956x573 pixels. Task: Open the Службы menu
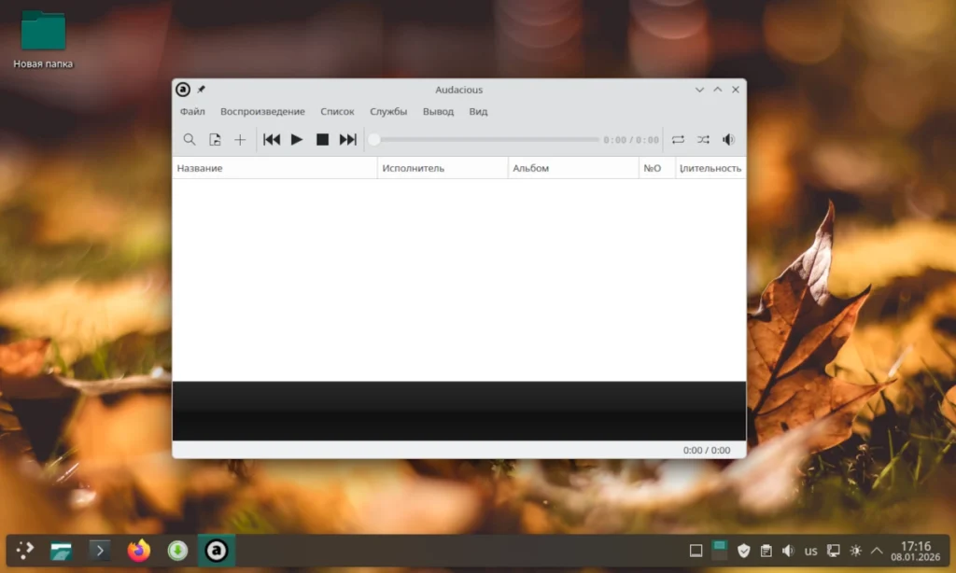click(x=388, y=112)
